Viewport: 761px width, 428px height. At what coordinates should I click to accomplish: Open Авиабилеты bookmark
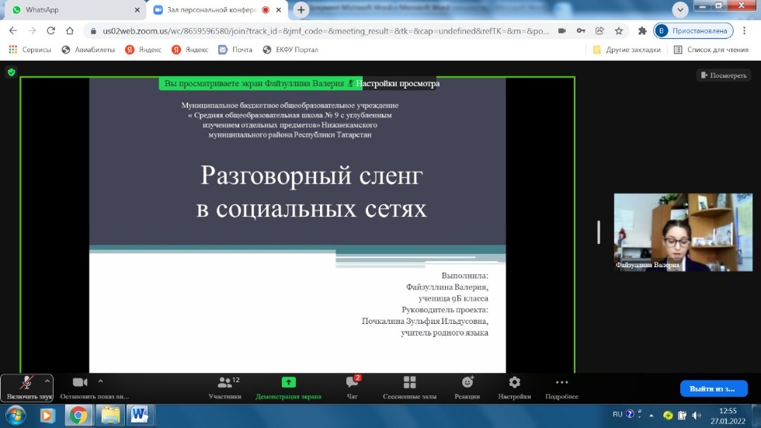click(x=89, y=50)
